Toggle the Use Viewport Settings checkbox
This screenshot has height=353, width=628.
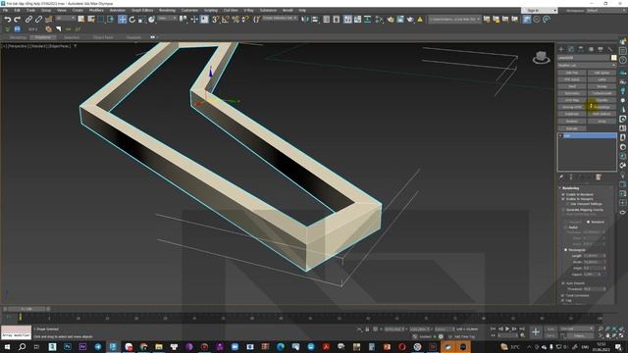tap(568, 204)
